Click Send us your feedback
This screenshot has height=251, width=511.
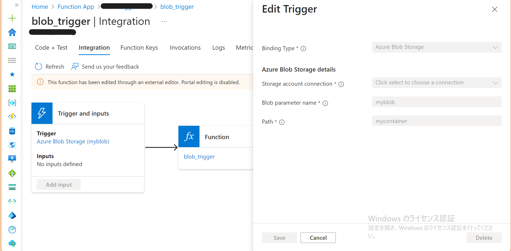tap(105, 66)
